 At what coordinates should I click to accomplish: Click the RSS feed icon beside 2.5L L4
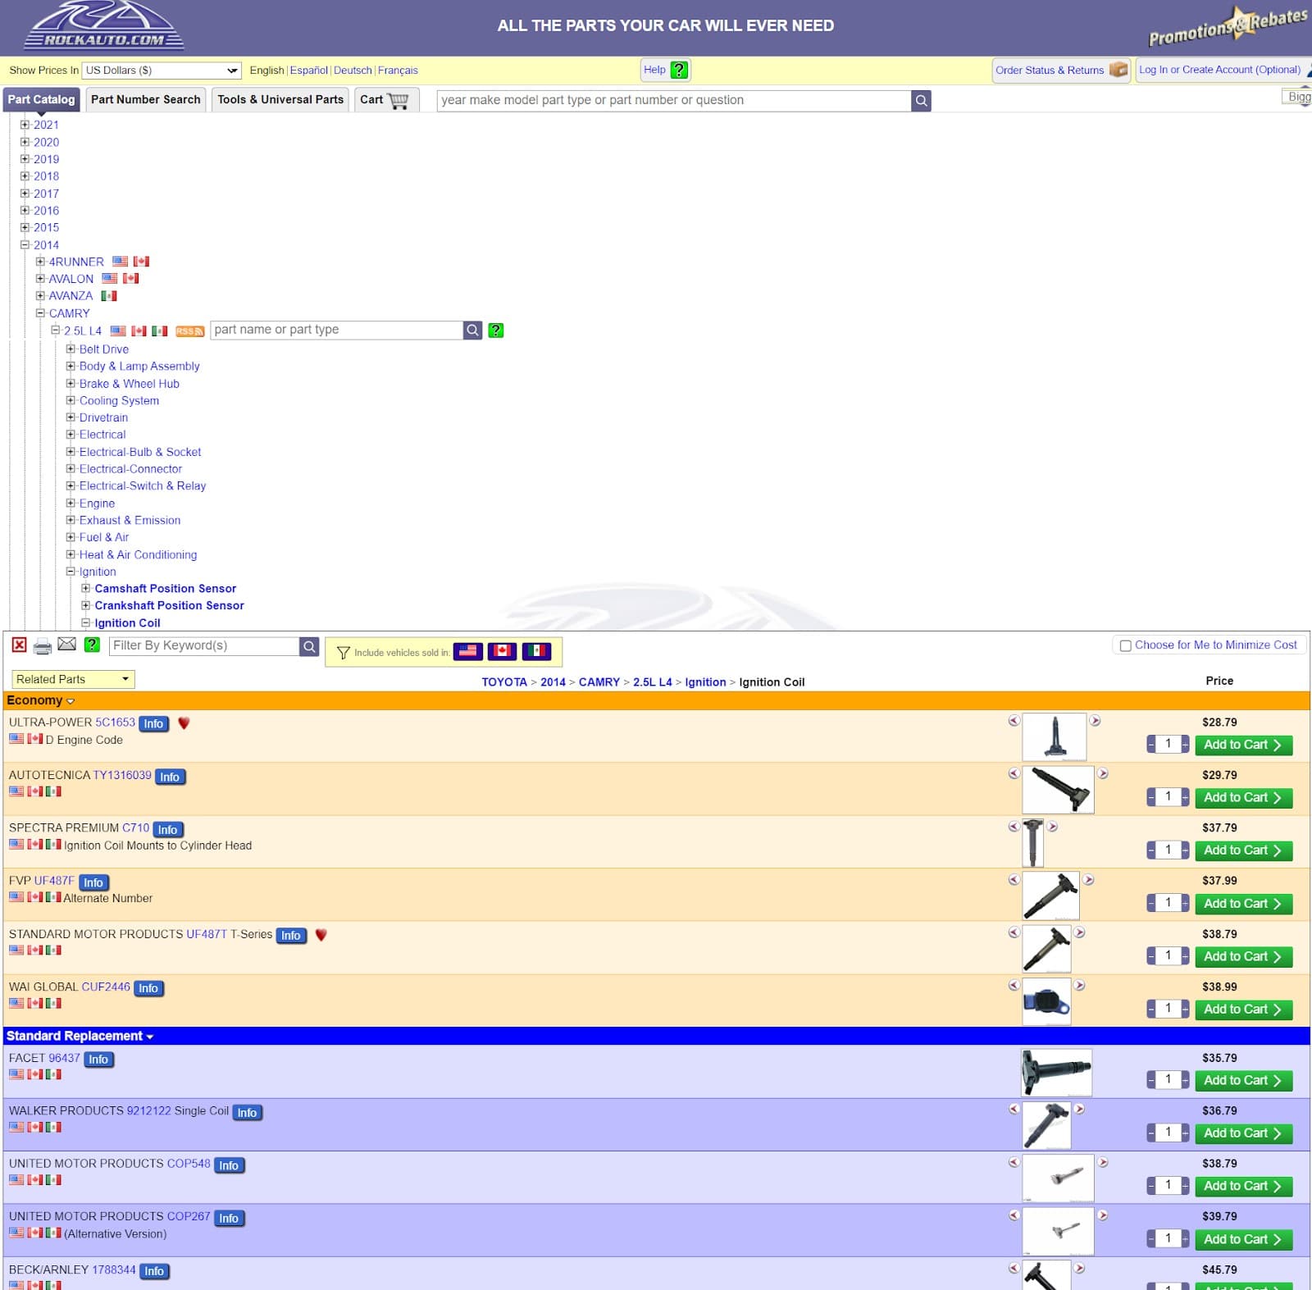[189, 331]
